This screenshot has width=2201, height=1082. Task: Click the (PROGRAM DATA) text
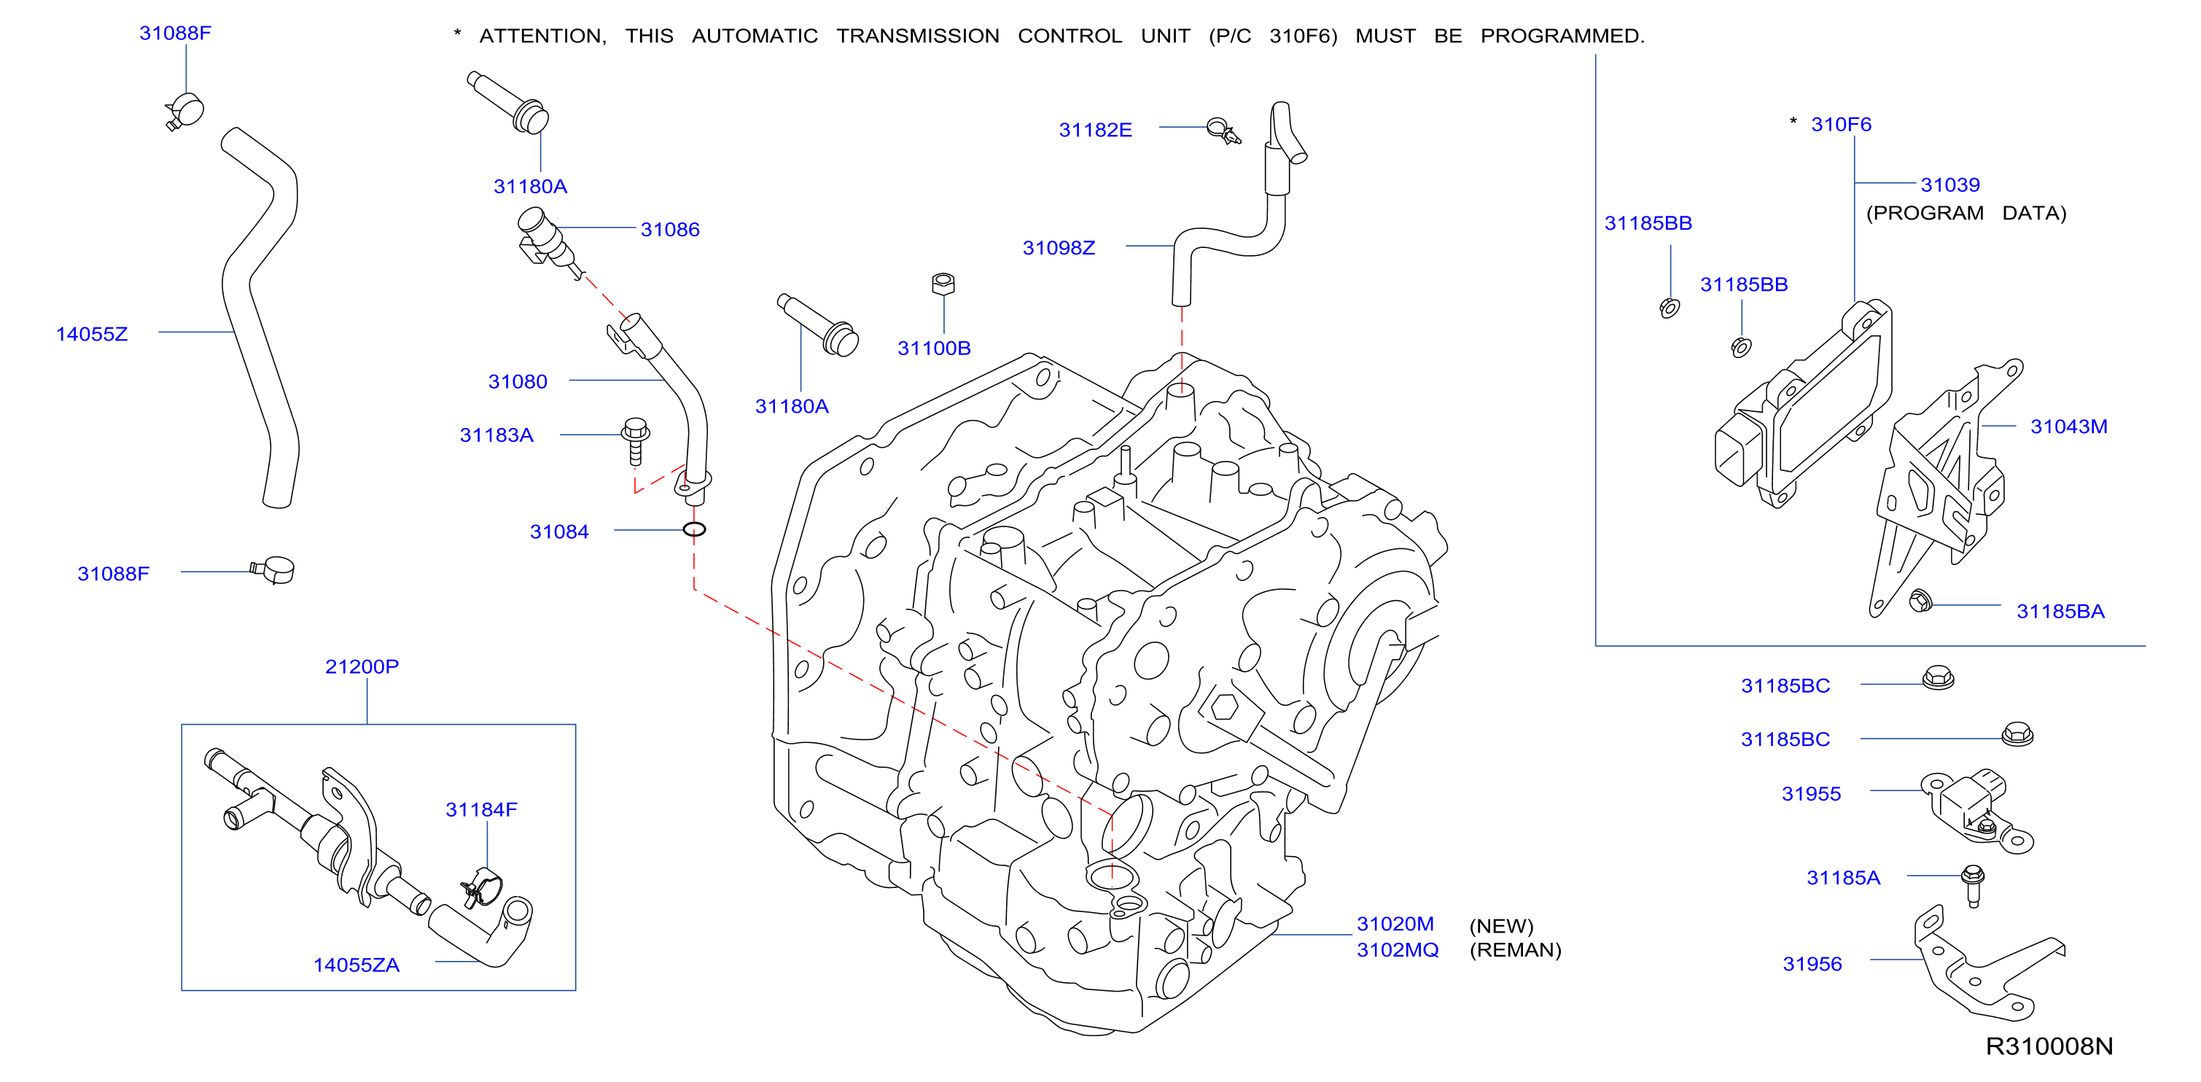click(x=1966, y=213)
